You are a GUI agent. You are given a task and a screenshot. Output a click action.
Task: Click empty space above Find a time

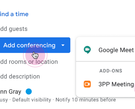tap(34, 5)
